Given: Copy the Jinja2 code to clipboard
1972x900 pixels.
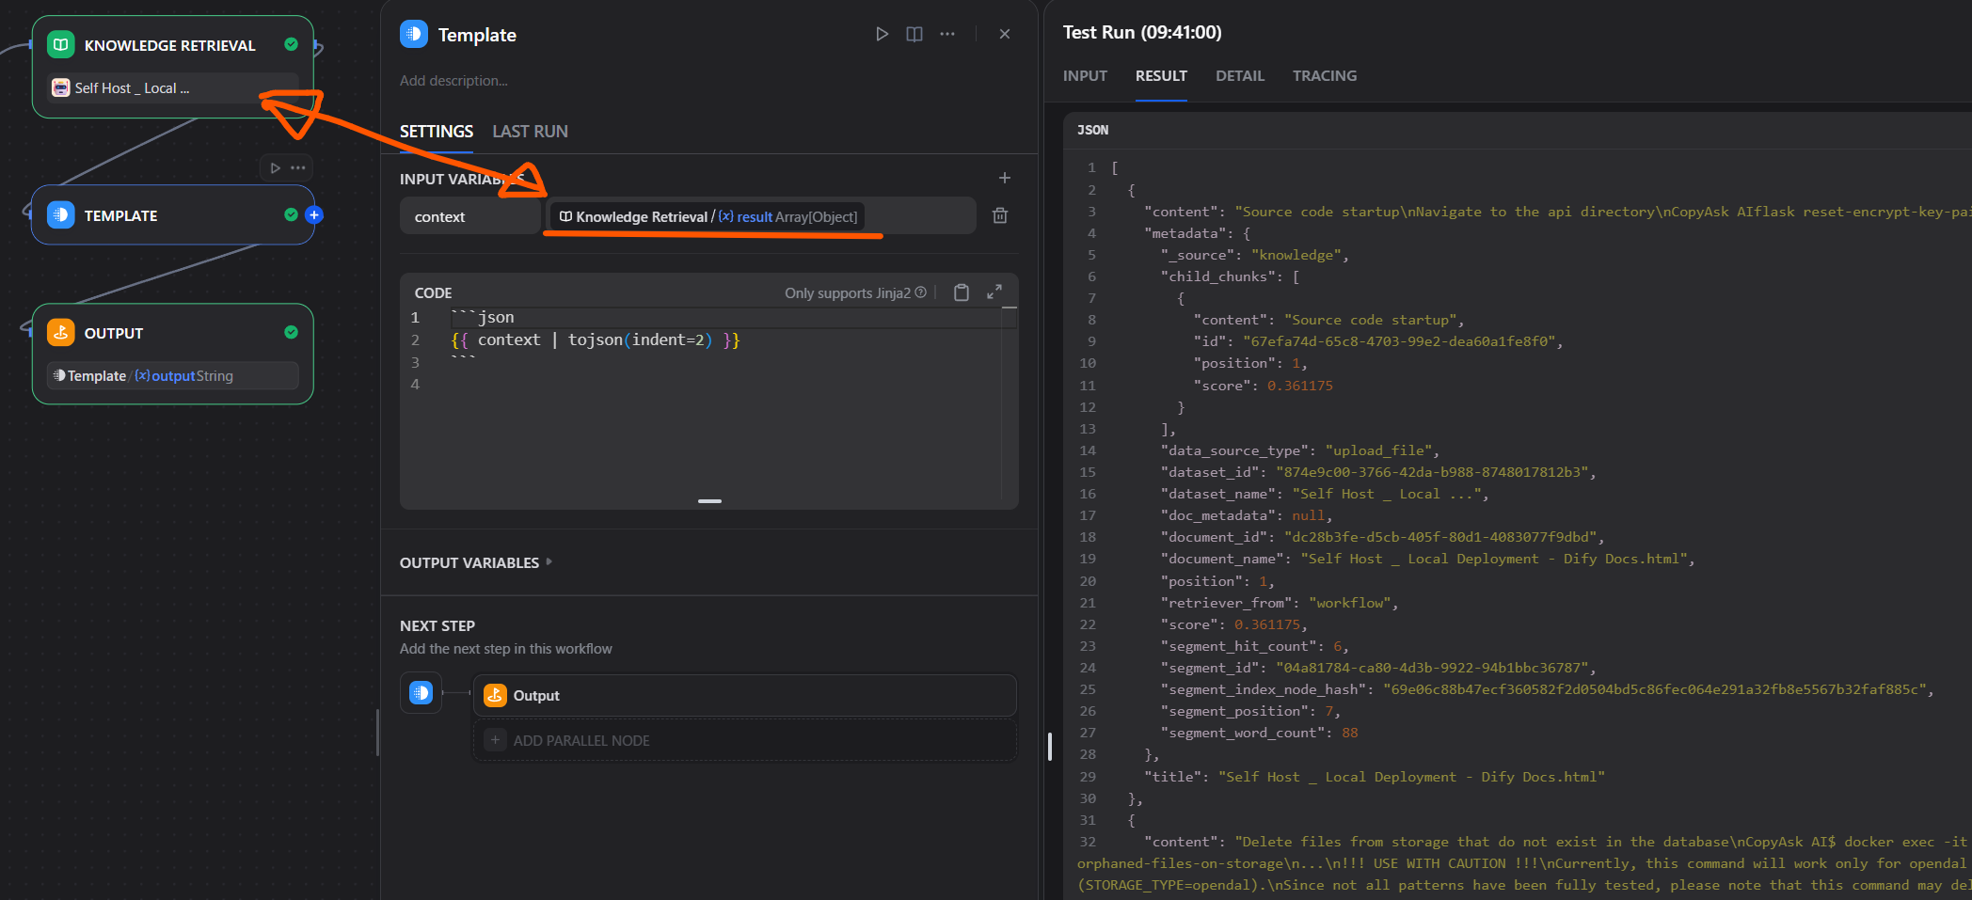Looking at the screenshot, I should (x=961, y=292).
